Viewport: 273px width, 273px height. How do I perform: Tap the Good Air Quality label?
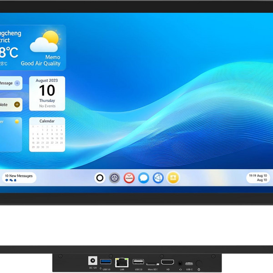(40, 63)
